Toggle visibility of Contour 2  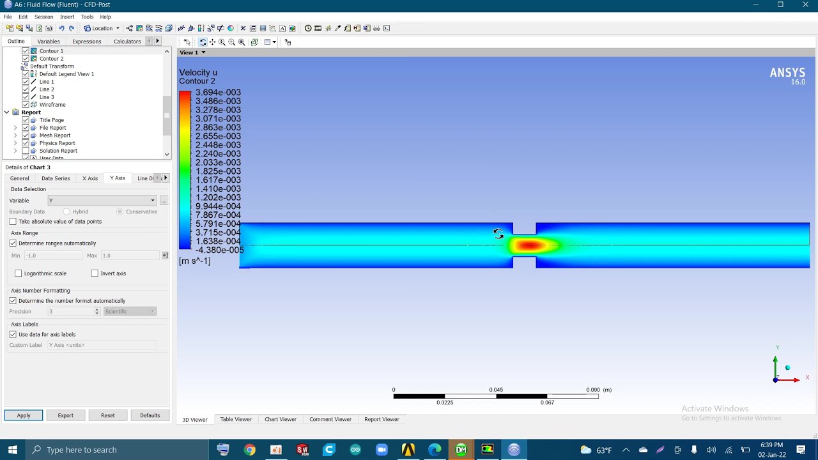[26, 59]
